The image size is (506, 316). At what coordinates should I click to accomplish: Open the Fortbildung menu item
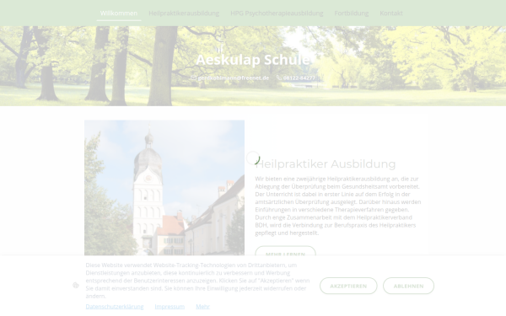pos(352,13)
